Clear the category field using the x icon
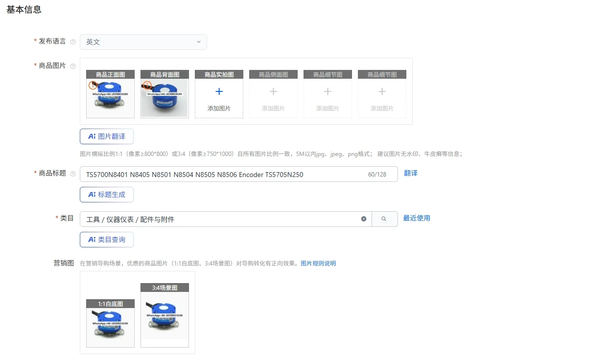The image size is (610, 355). click(363, 219)
